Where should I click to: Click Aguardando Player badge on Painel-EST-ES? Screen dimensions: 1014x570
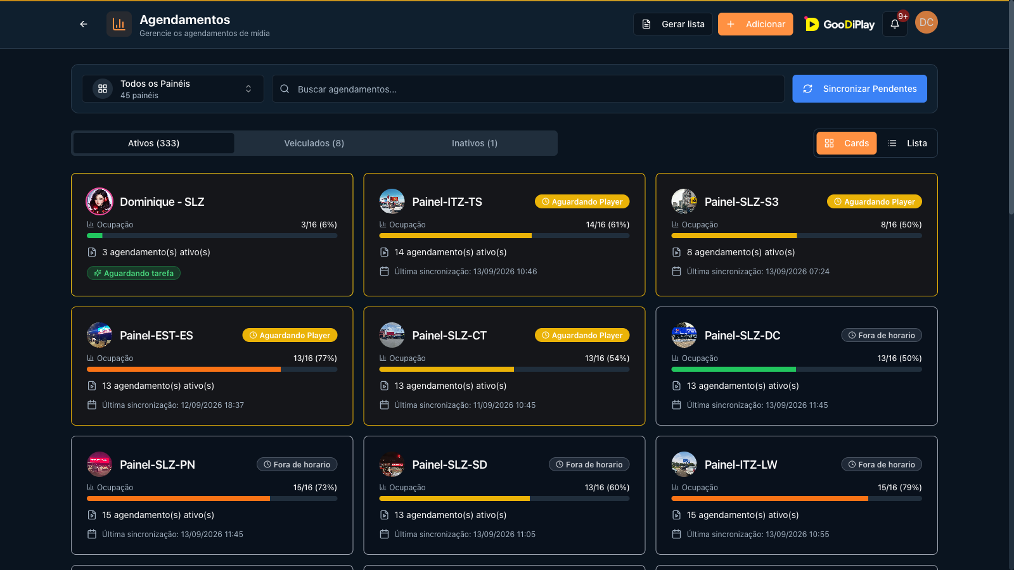pos(290,335)
